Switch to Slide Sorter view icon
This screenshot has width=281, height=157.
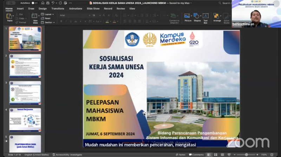pyautogui.click(x=216, y=155)
